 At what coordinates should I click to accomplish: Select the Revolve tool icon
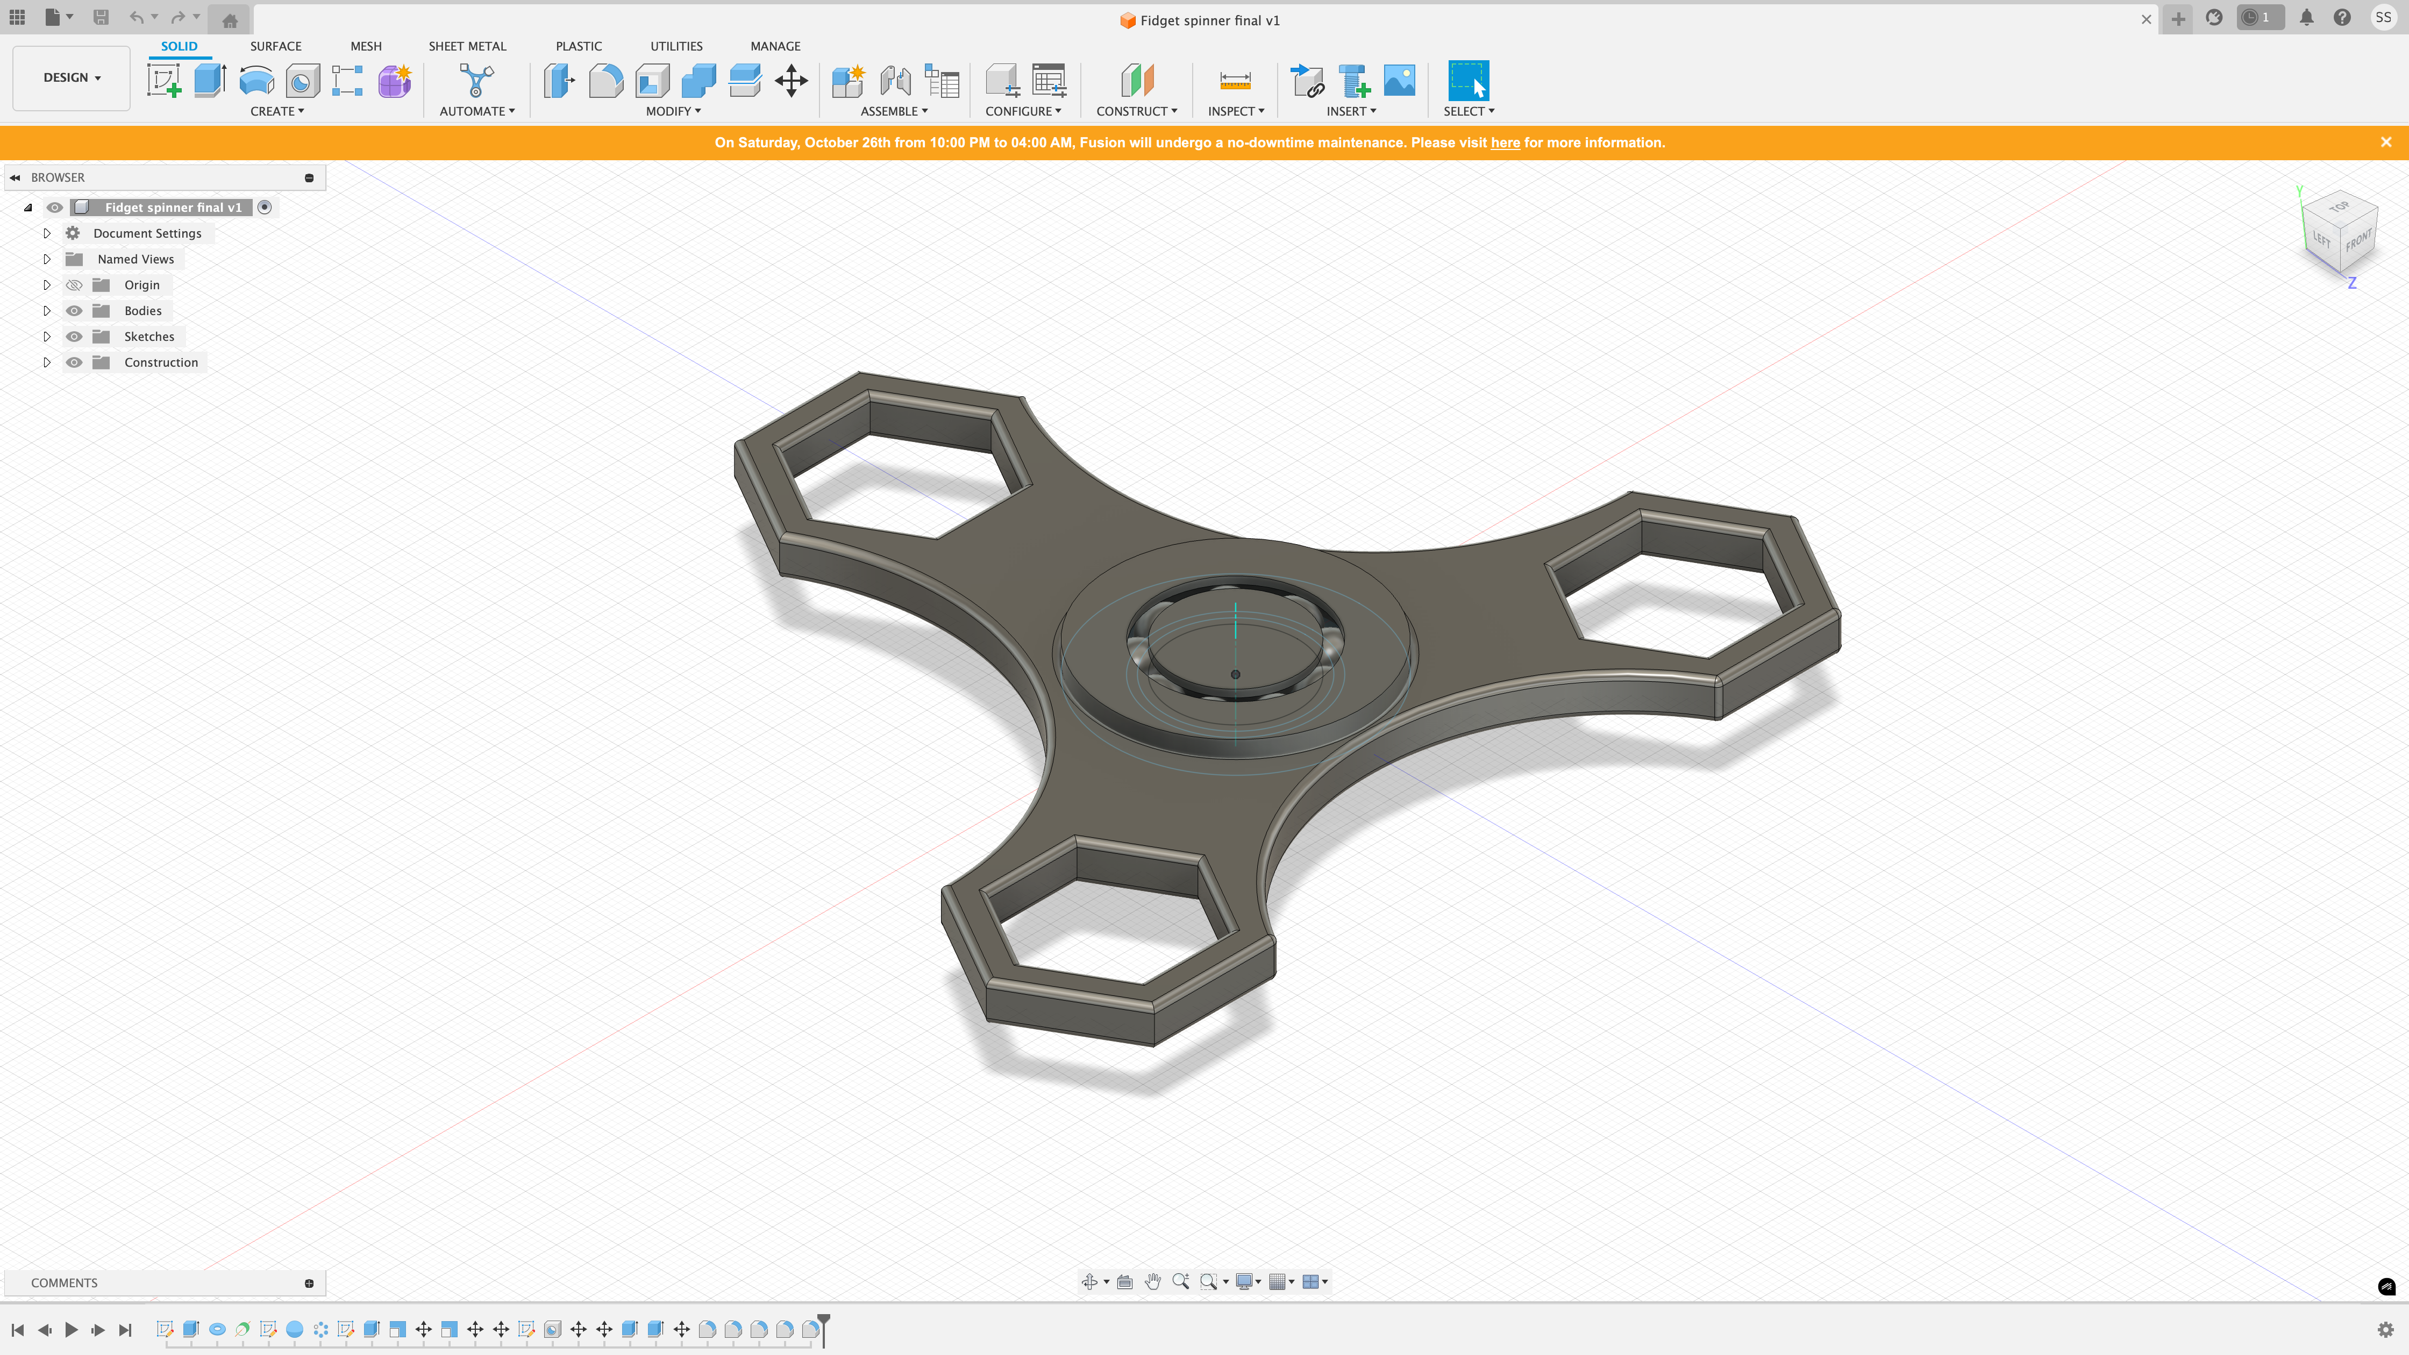coord(256,81)
